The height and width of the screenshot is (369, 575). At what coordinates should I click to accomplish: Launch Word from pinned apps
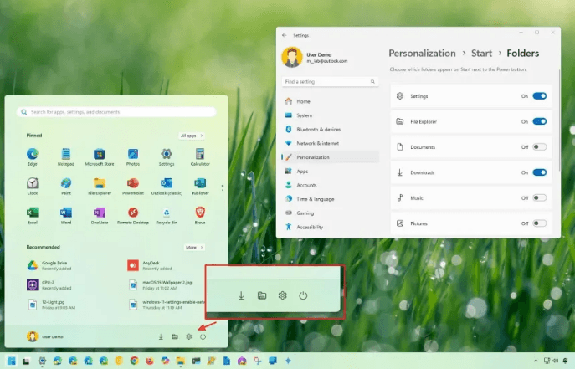click(66, 216)
